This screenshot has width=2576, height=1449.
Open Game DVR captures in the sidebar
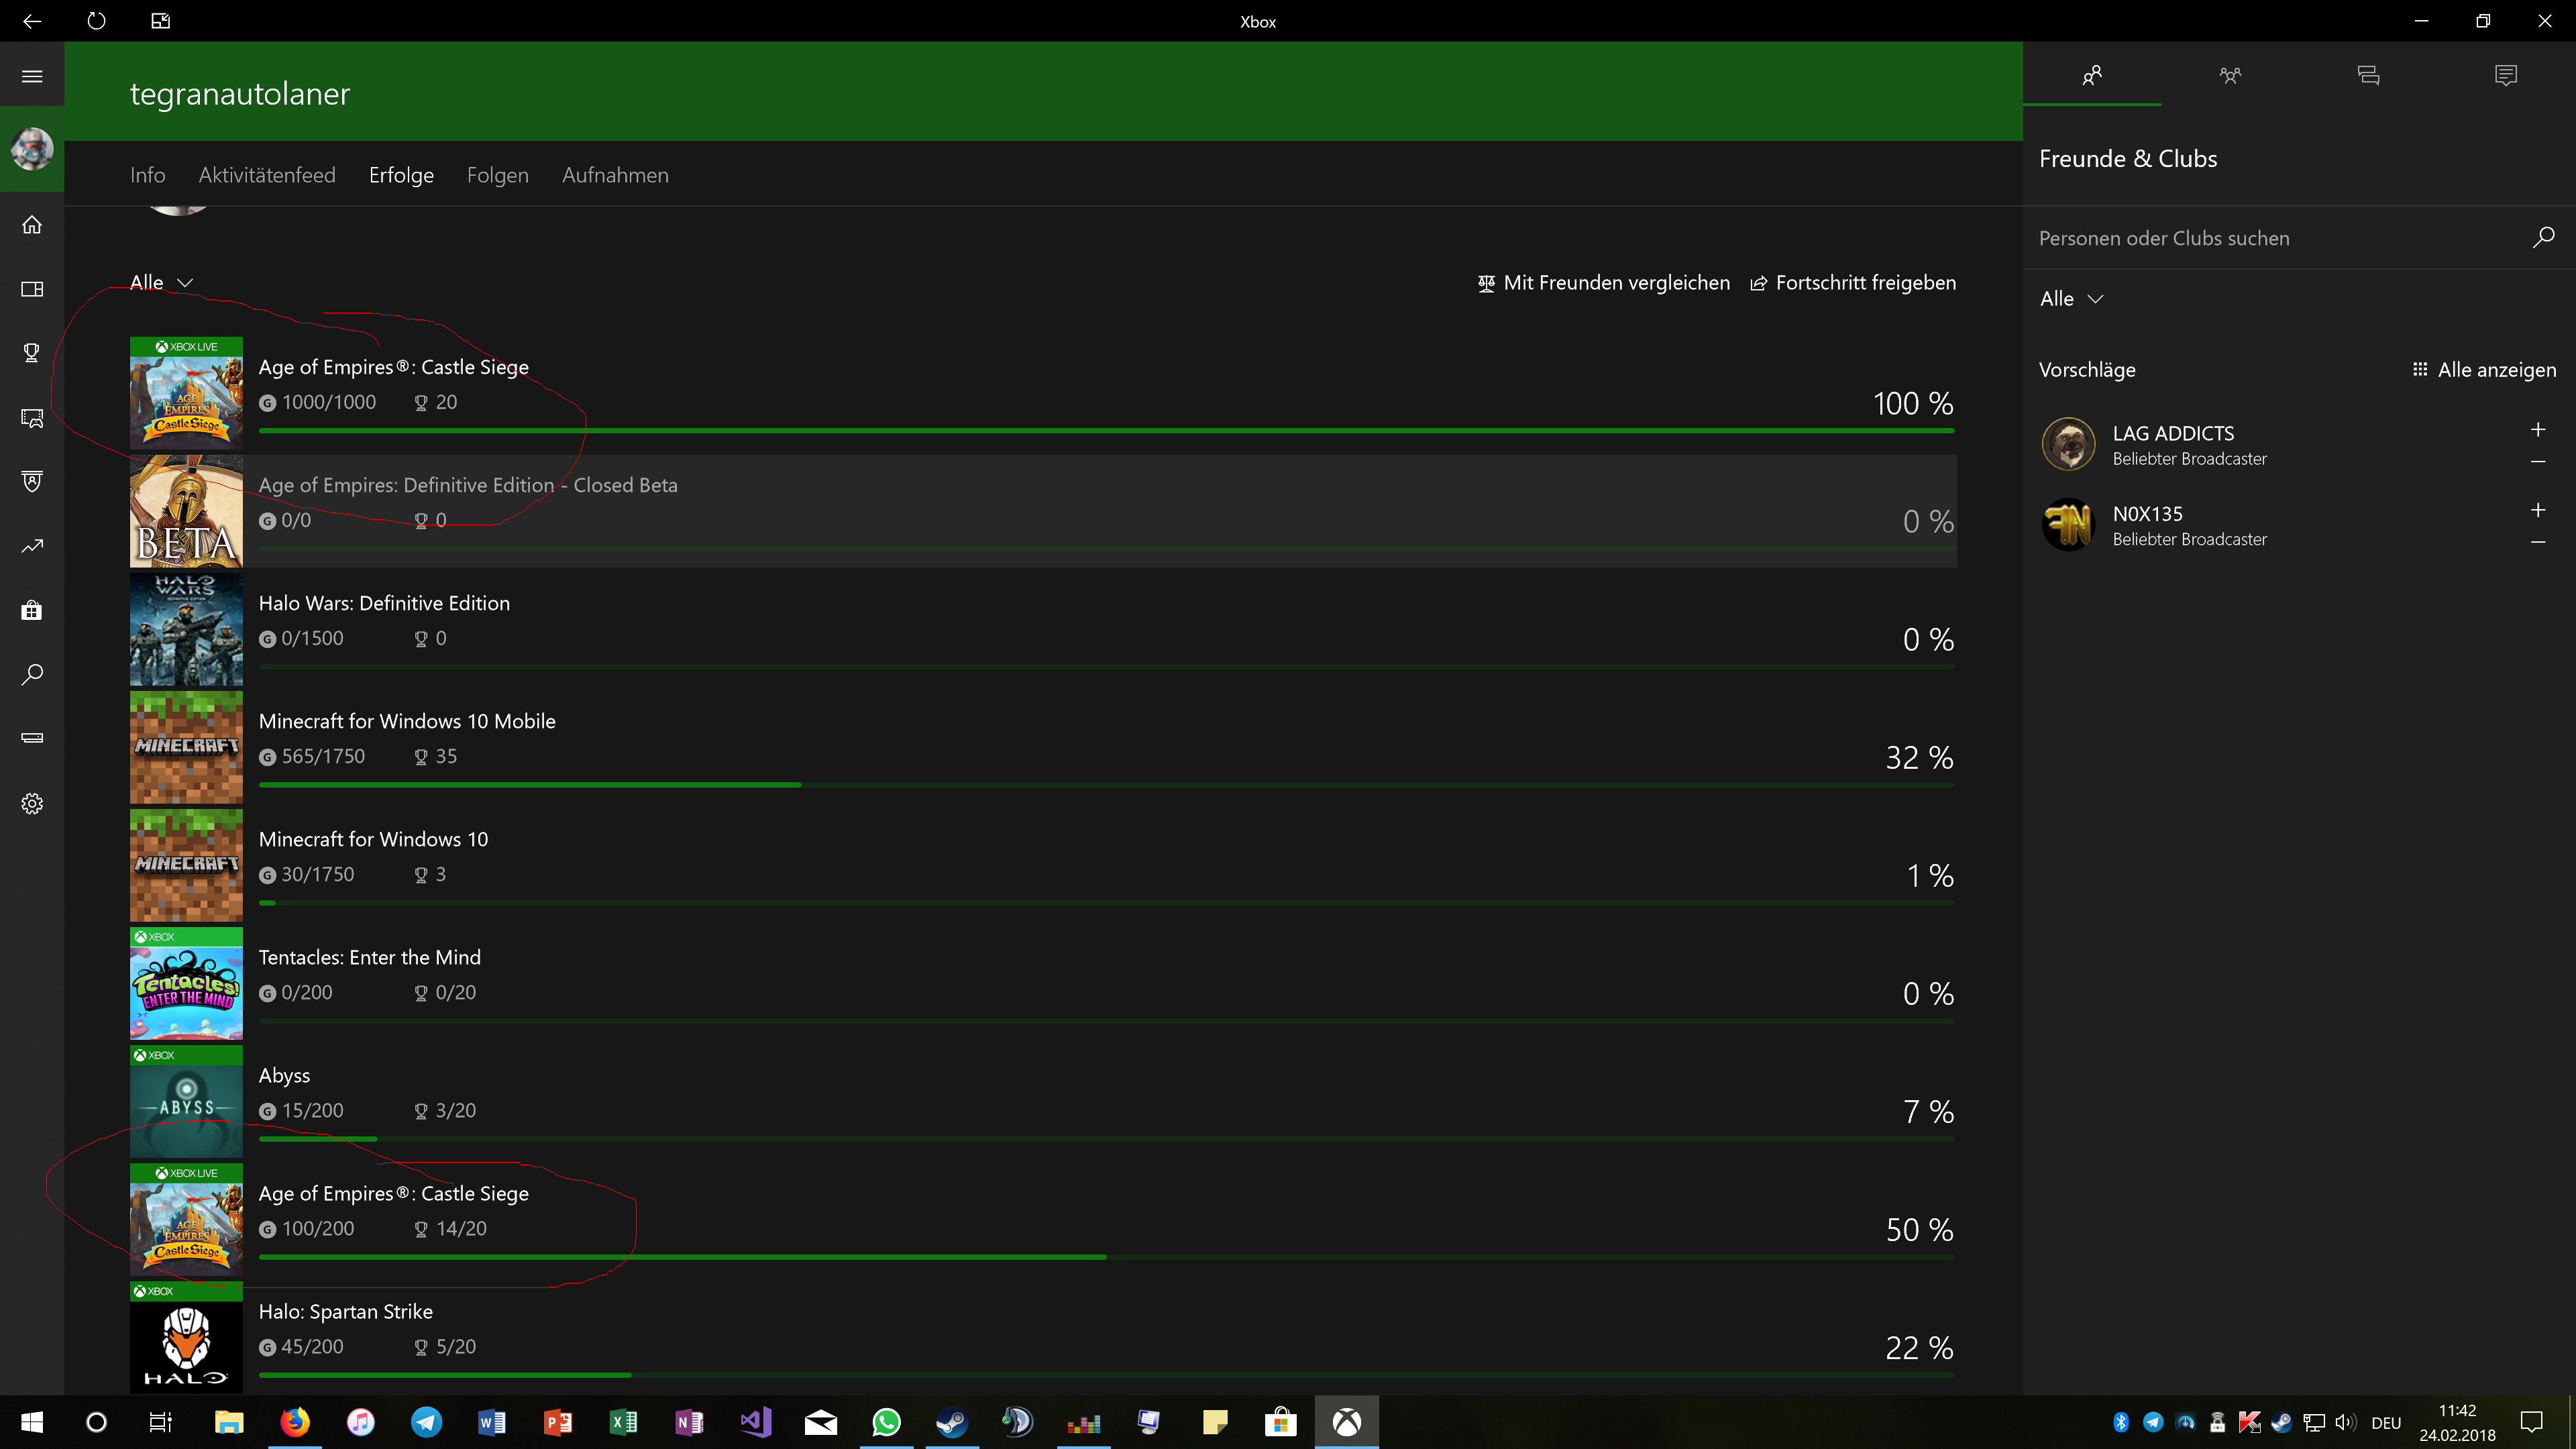coord(32,418)
